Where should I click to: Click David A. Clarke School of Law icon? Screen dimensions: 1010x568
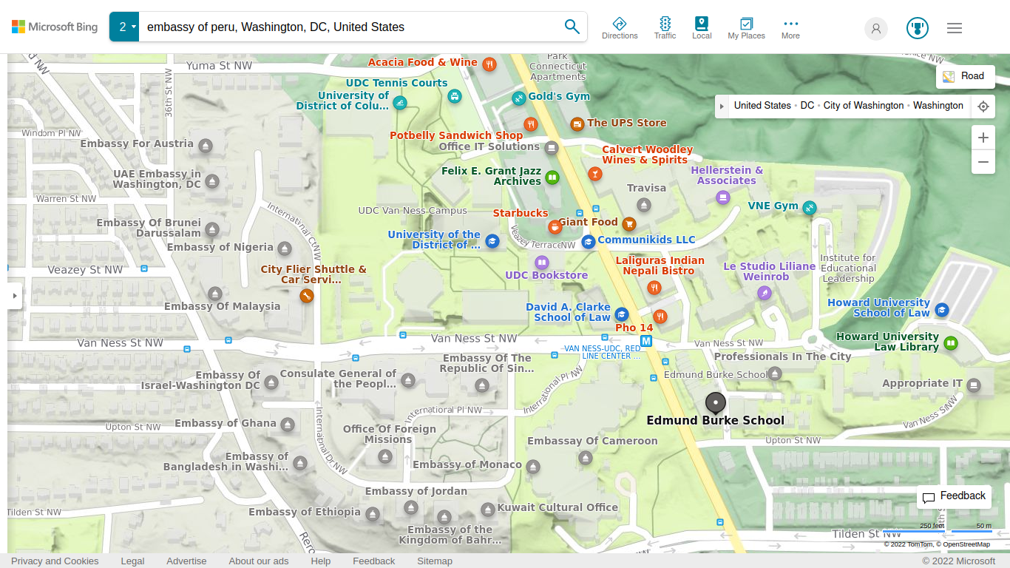click(621, 314)
